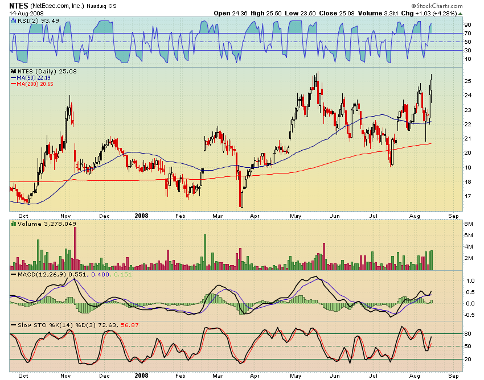484x380 pixels.
Task: Click the blue MA(50) legend line
Action: point(13,78)
